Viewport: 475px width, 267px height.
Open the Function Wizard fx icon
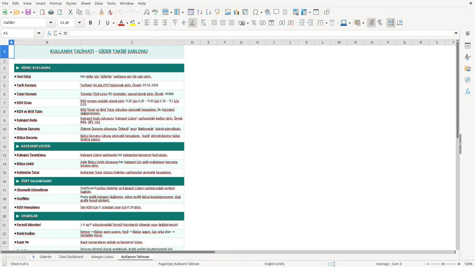click(x=49, y=33)
